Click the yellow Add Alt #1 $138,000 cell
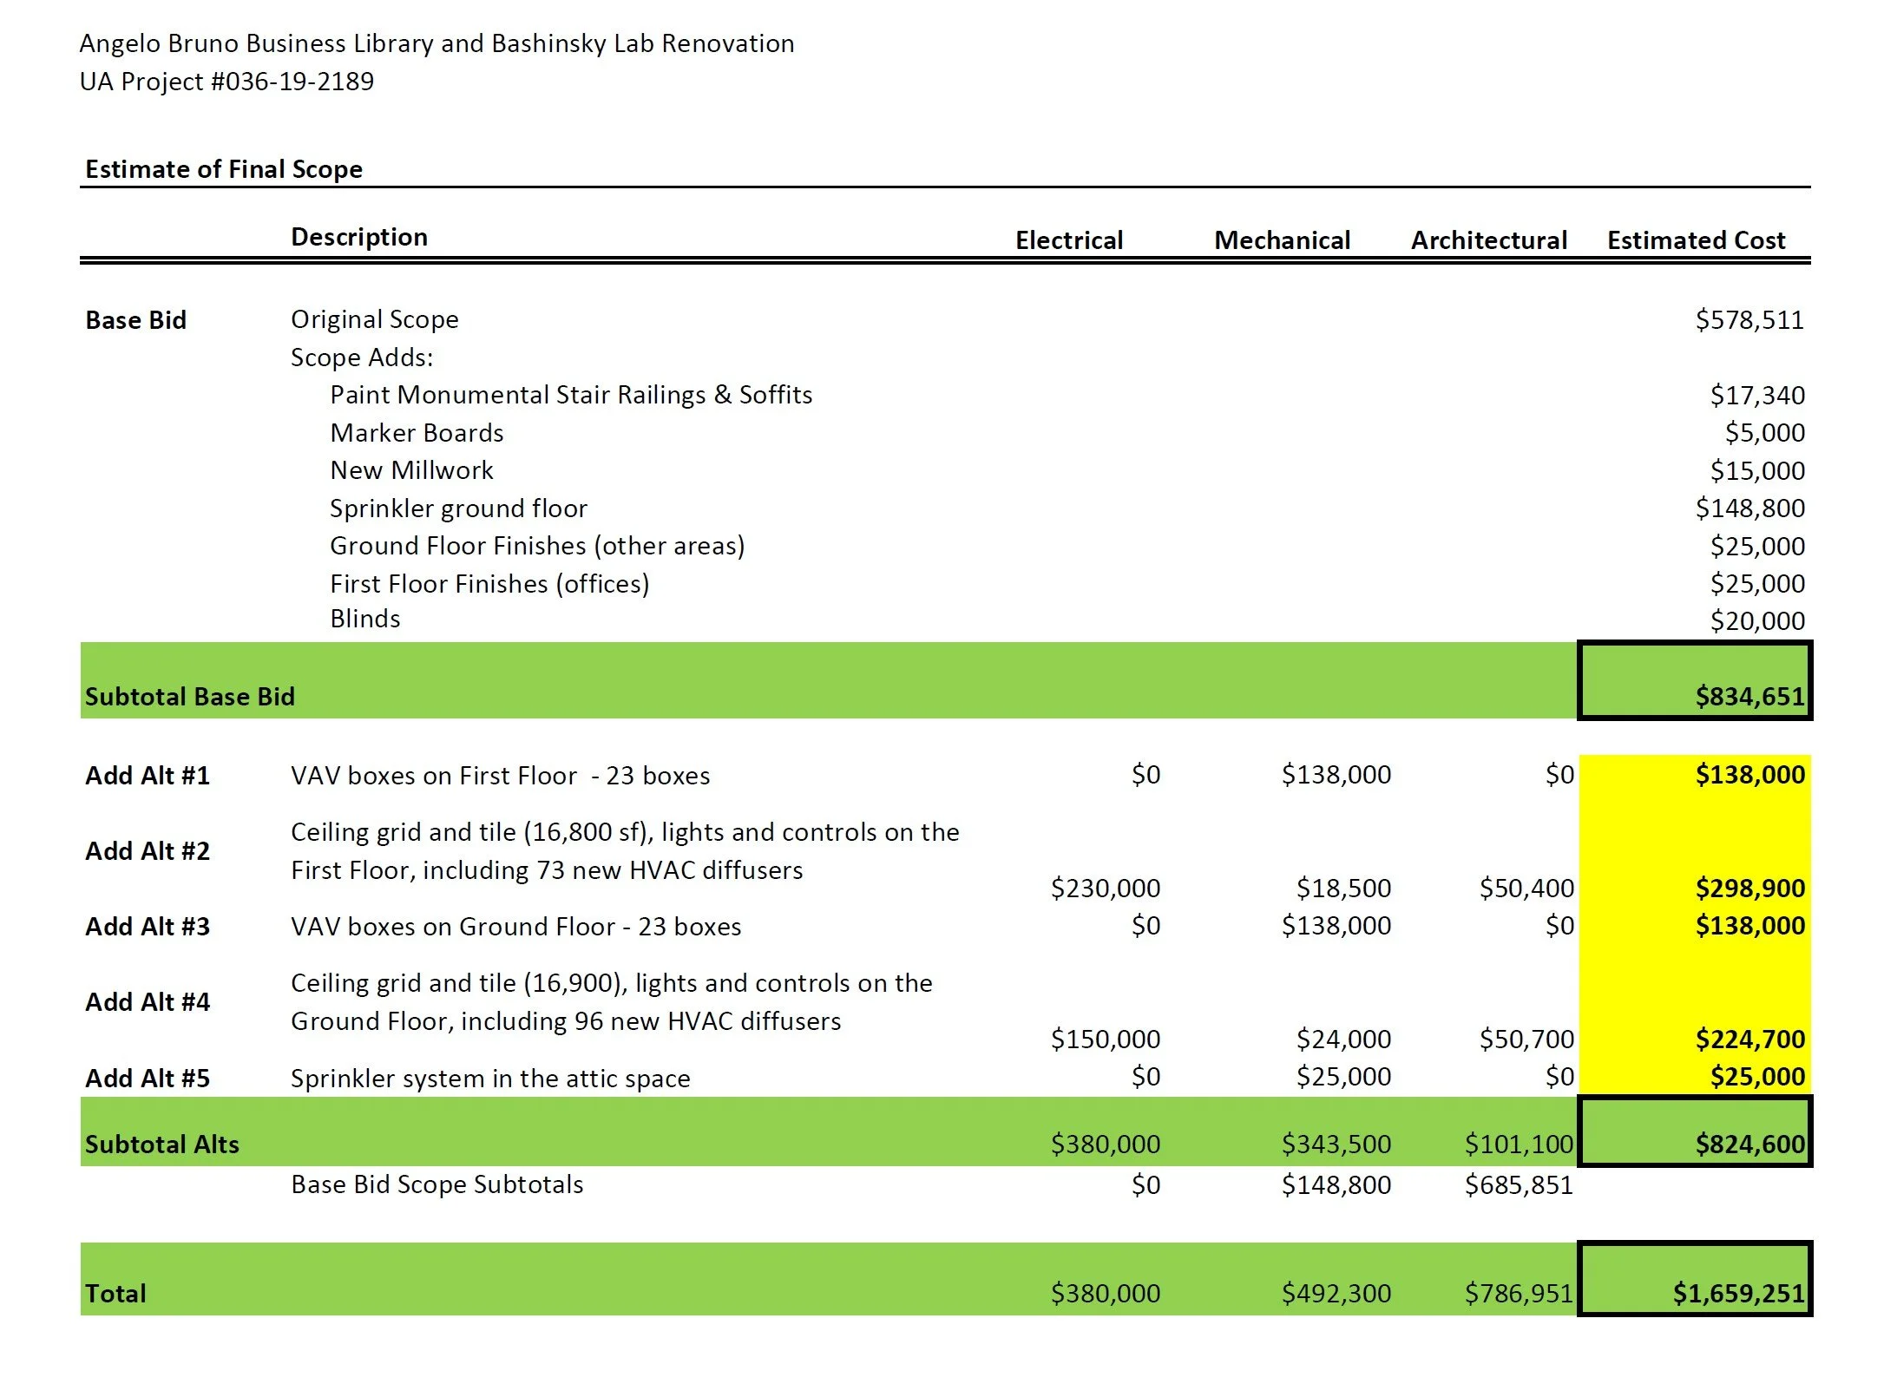Viewport: 1884px width, 1397px height. 1749,774
